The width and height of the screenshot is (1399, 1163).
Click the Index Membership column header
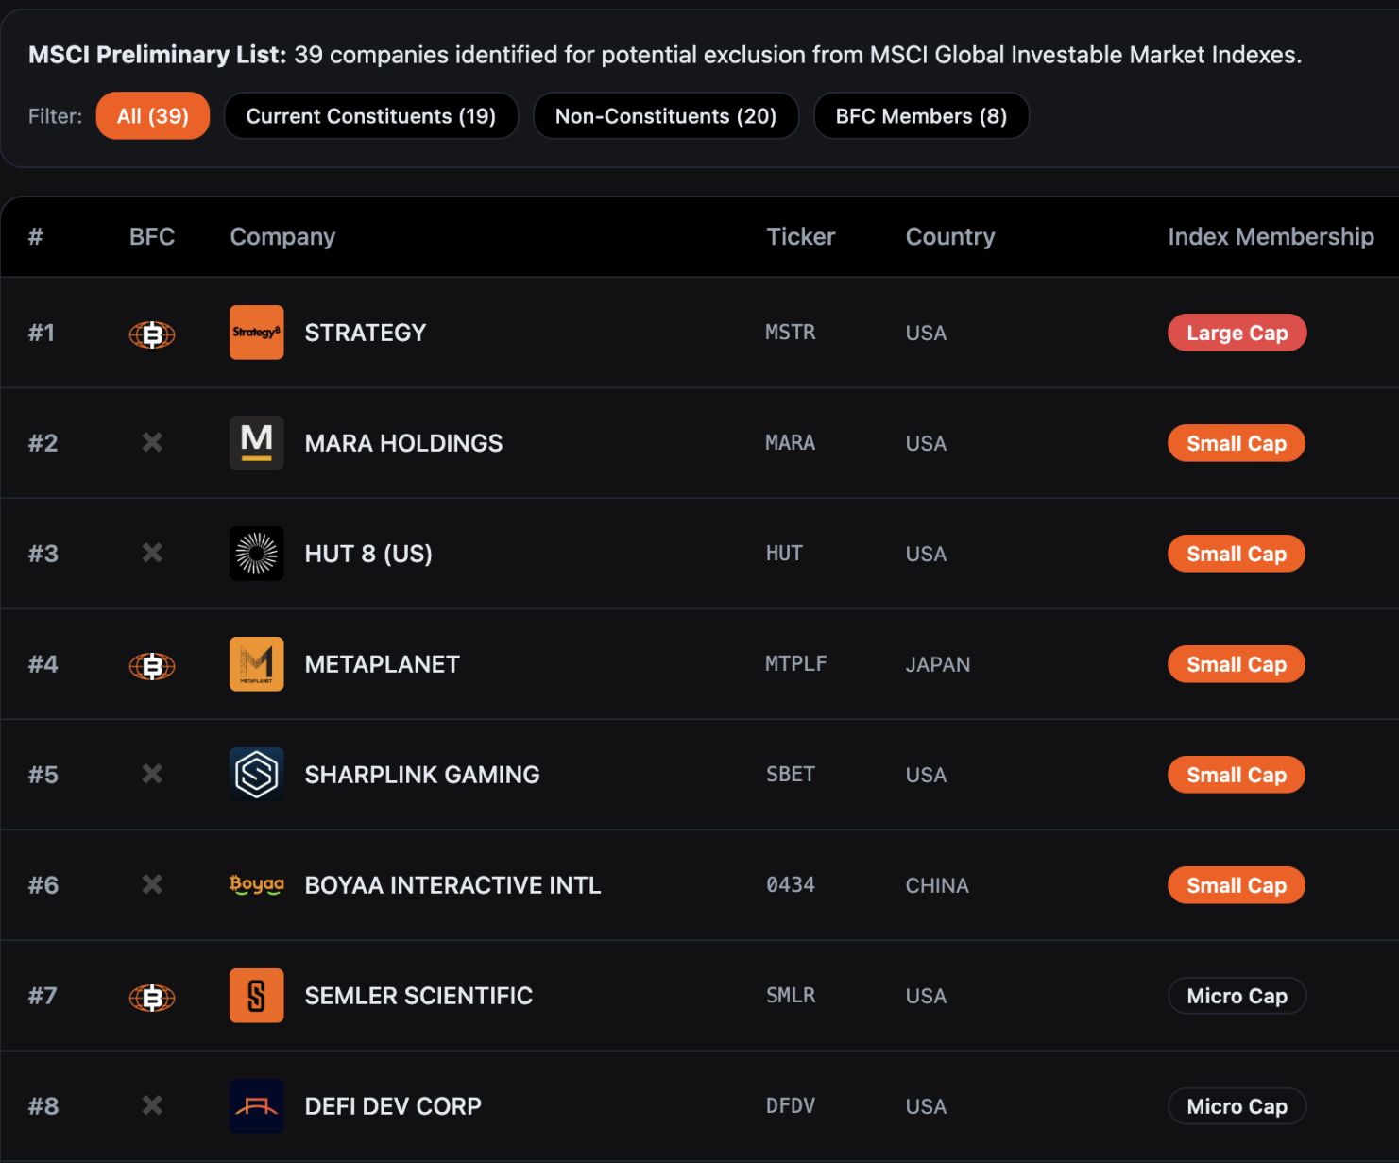click(1271, 236)
